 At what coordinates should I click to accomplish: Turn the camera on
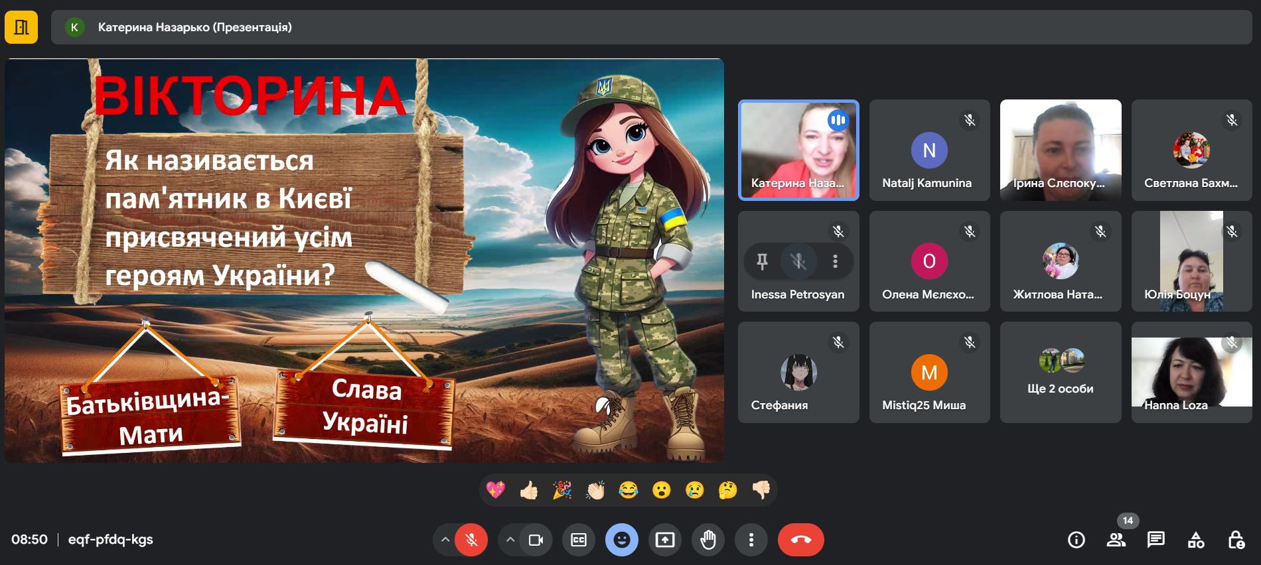(x=536, y=540)
